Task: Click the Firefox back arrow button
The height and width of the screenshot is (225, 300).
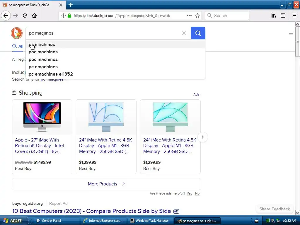Action: [x=6, y=16]
